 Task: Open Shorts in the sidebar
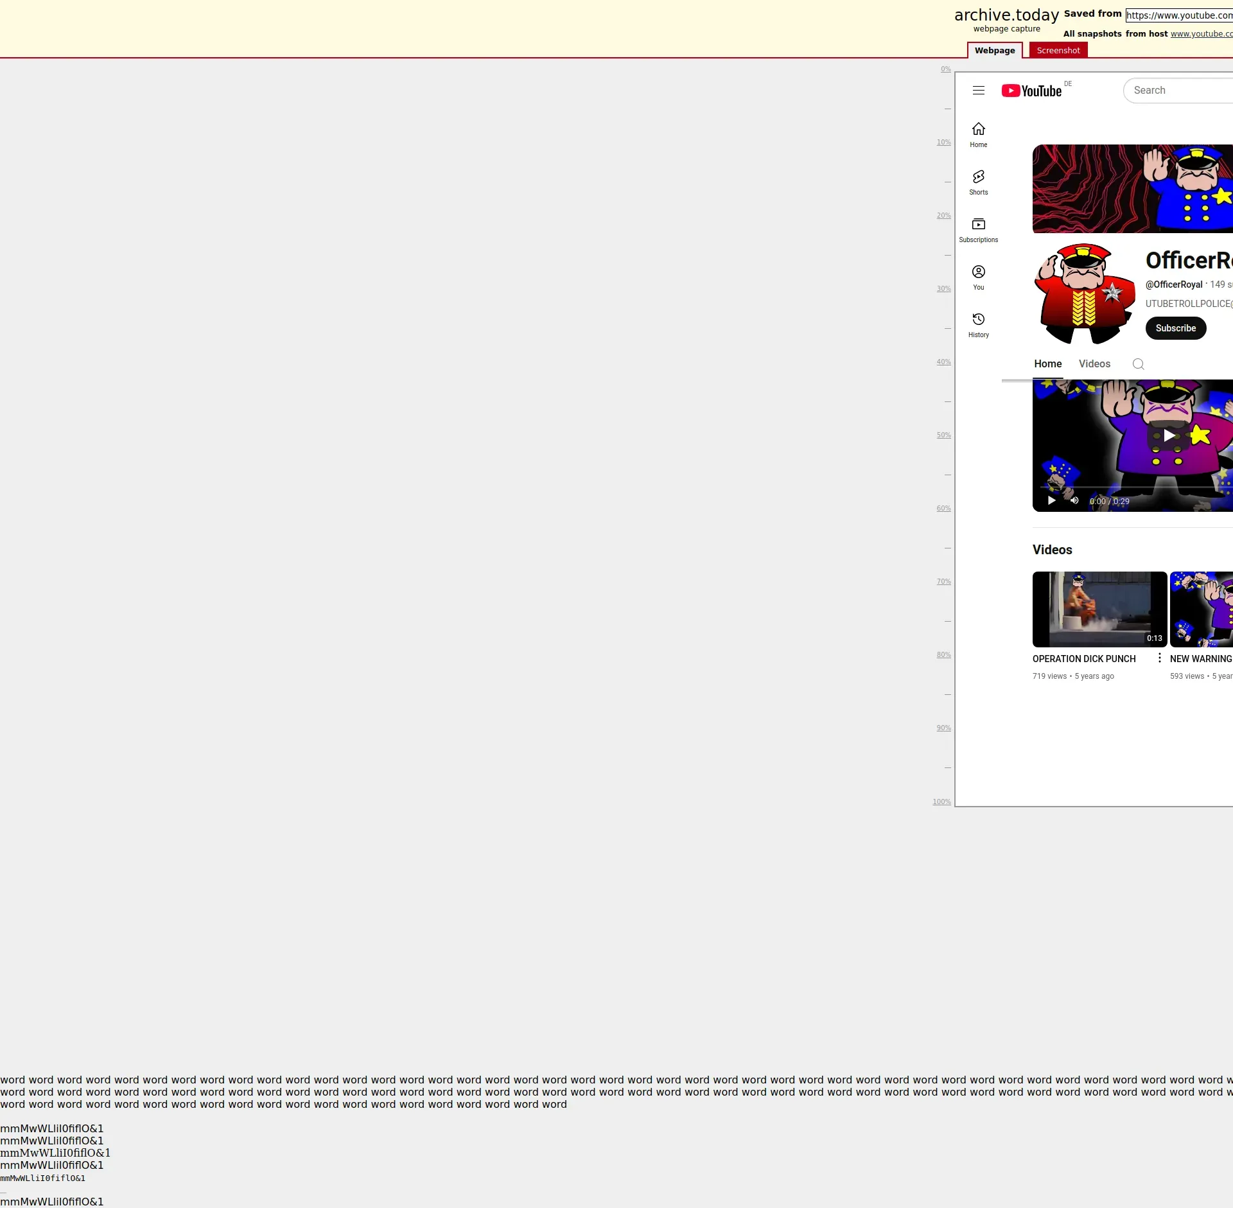(978, 182)
